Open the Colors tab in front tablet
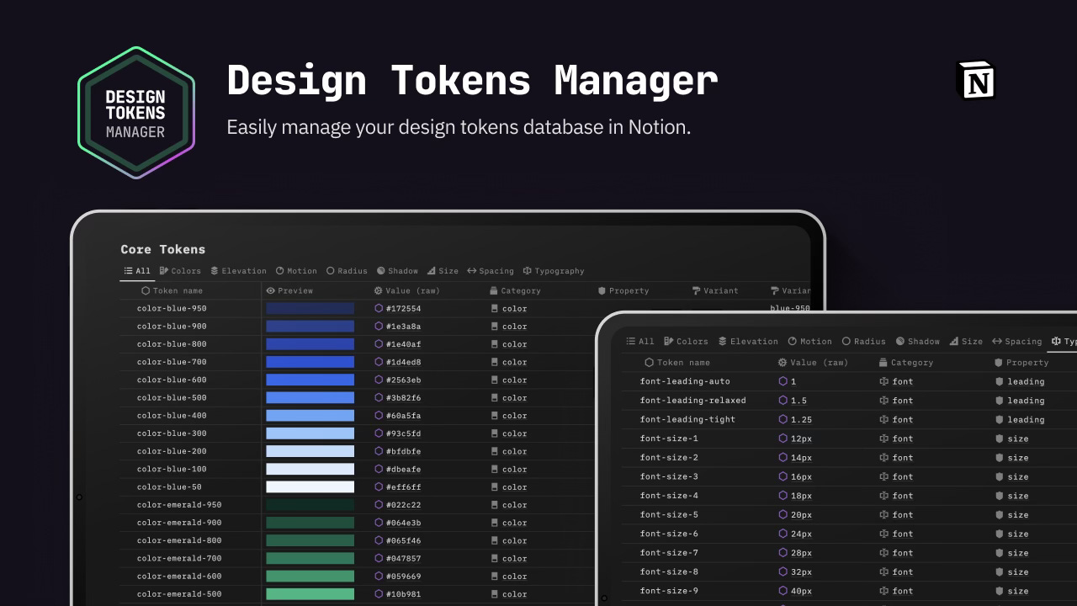This screenshot has width=1077, height=606. tap(687, 342)
